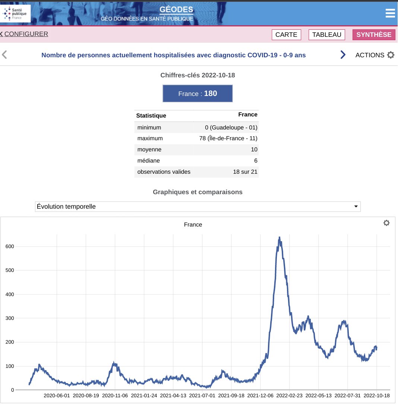Click the GÉO DONNÉES EN SANTÉ PUBLIQUE subtitle

click(x=147, y=19)
